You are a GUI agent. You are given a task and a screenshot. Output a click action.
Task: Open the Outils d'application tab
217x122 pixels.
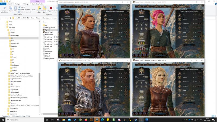[x=38, y=4]
